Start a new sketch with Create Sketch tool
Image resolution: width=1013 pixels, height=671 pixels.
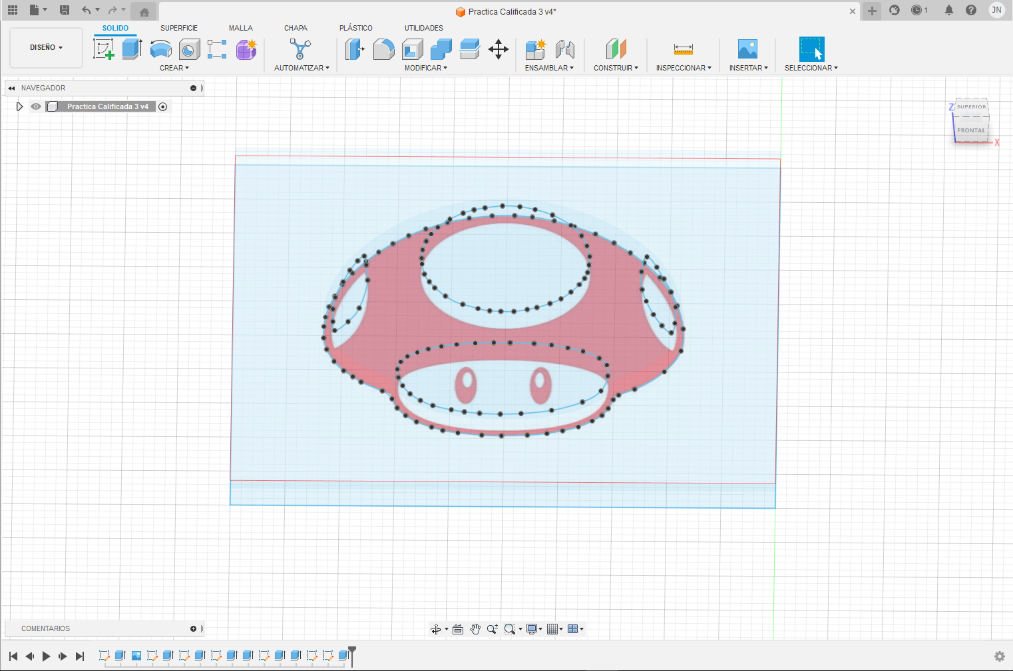click(104, 49)
